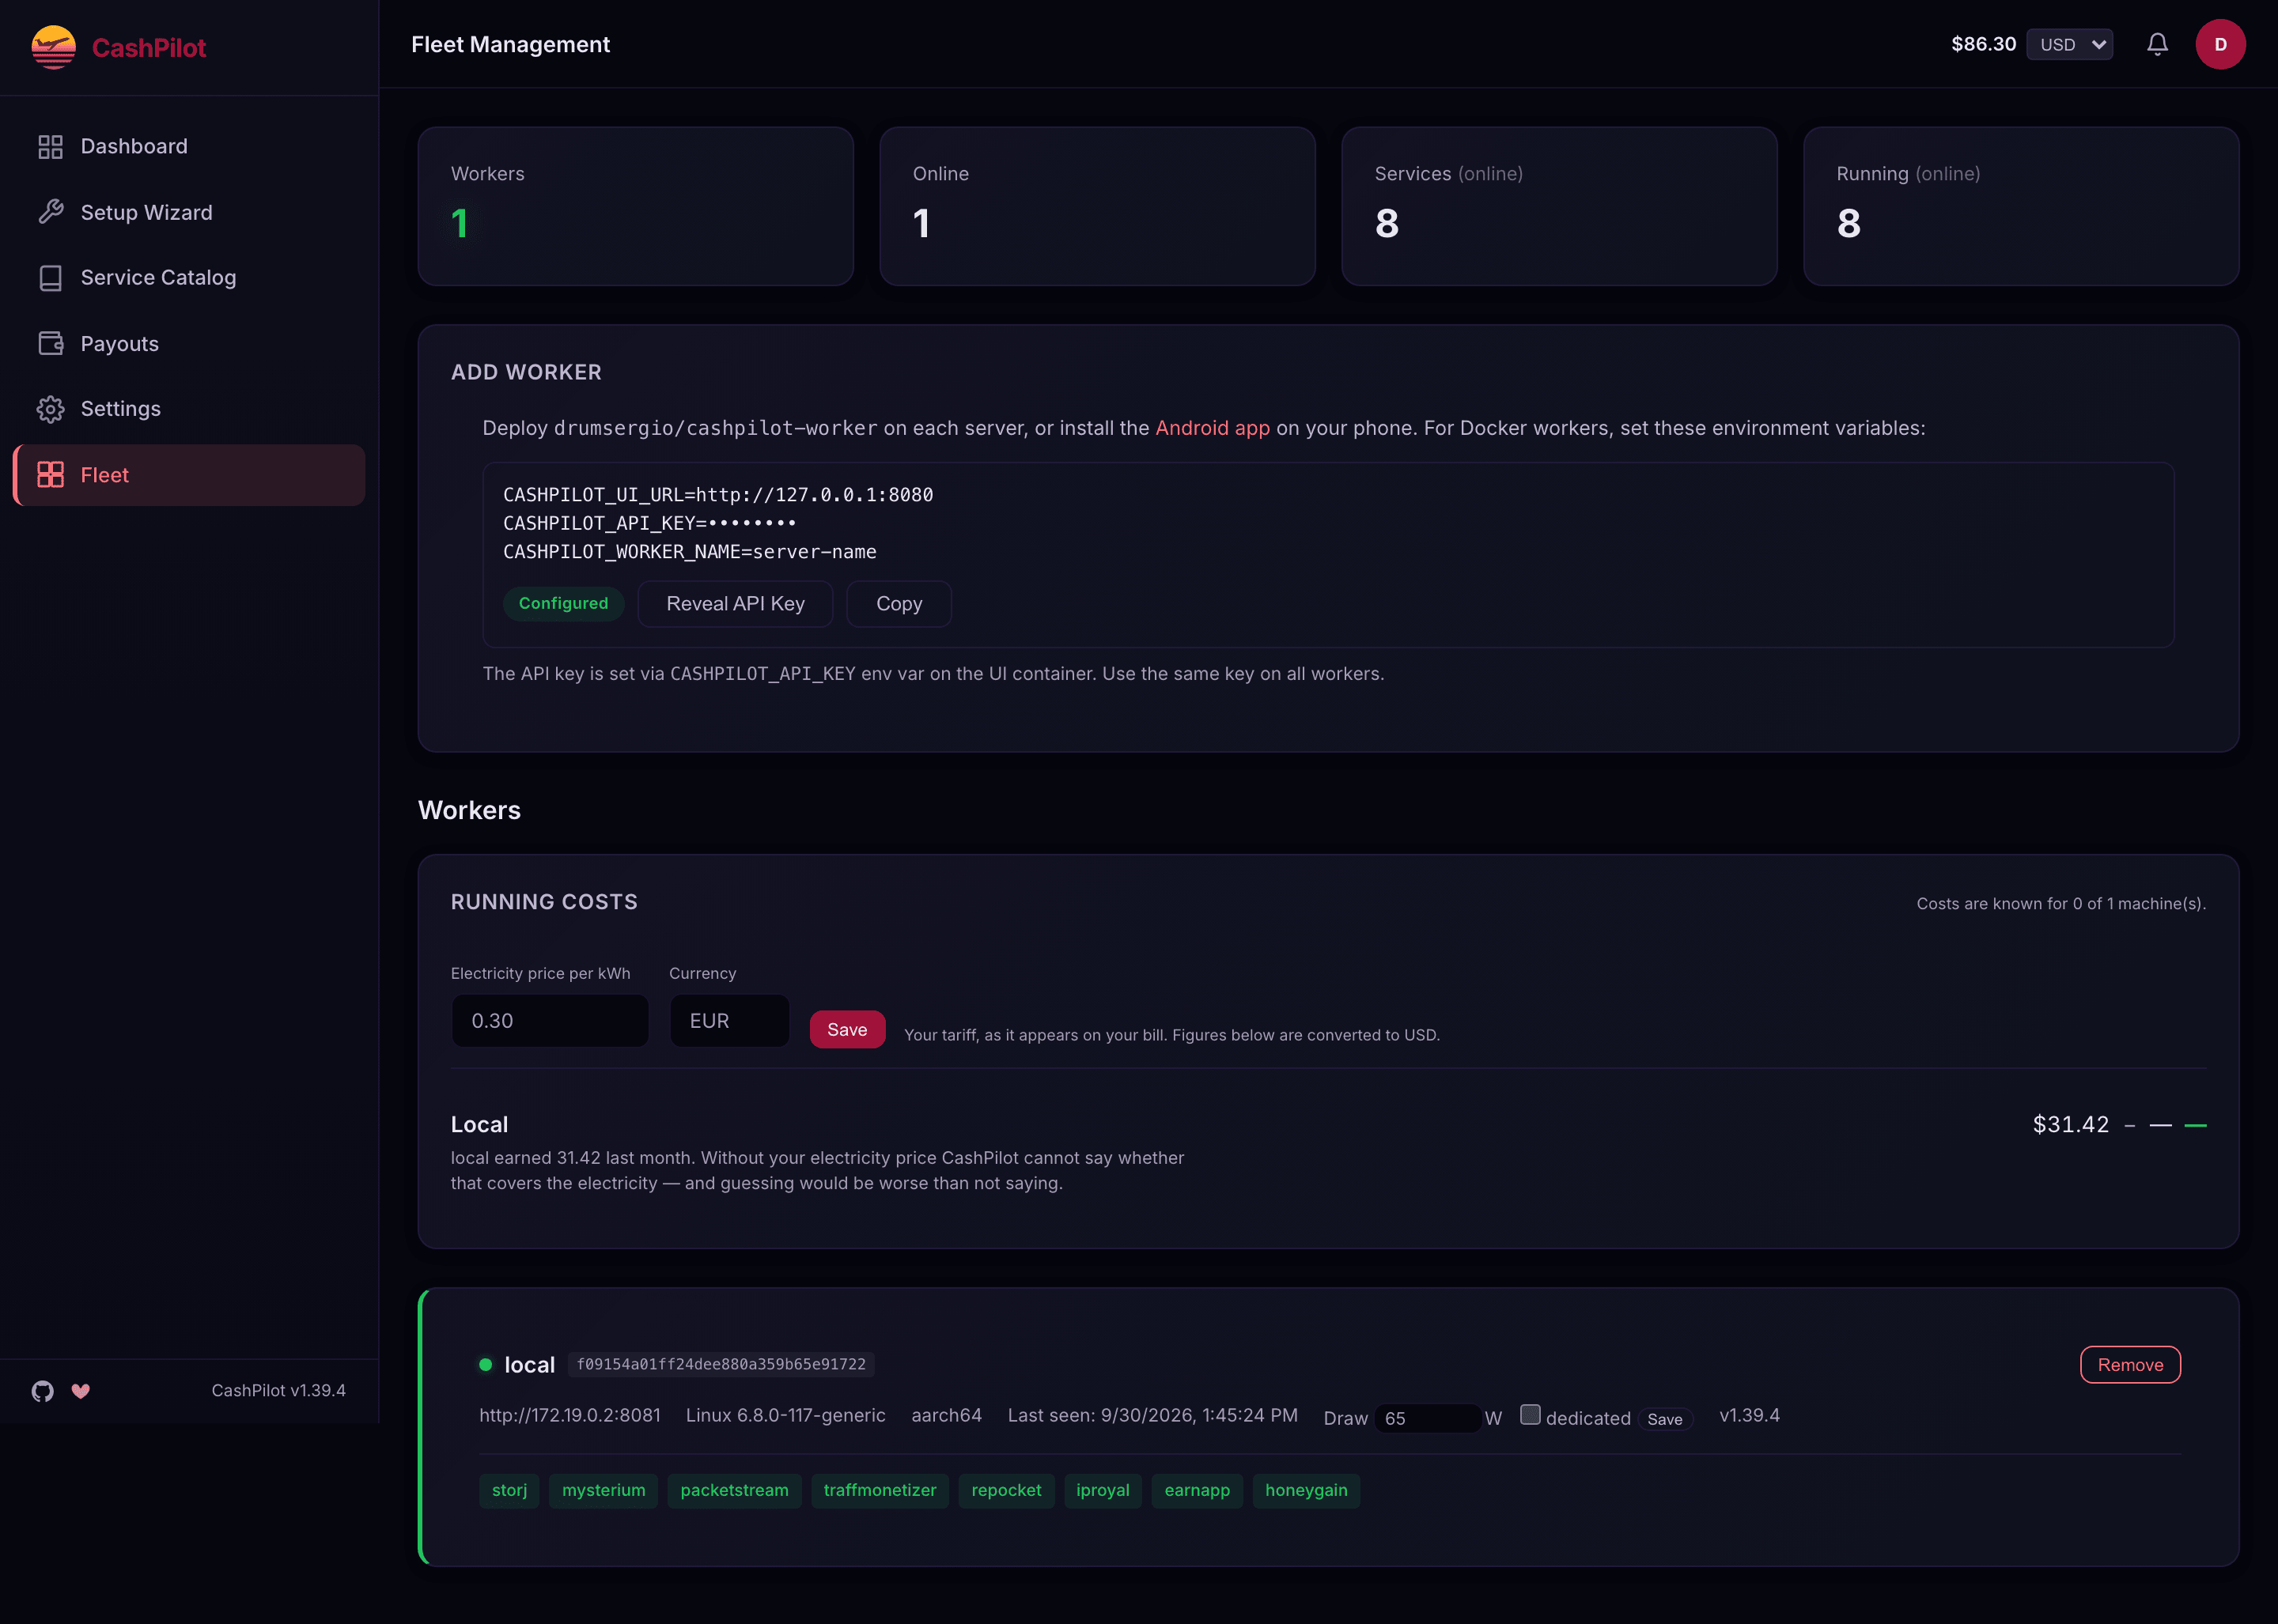Navigate to Service Catalog
This screenshot has width=2278, height=1624.
coord(189,278)
